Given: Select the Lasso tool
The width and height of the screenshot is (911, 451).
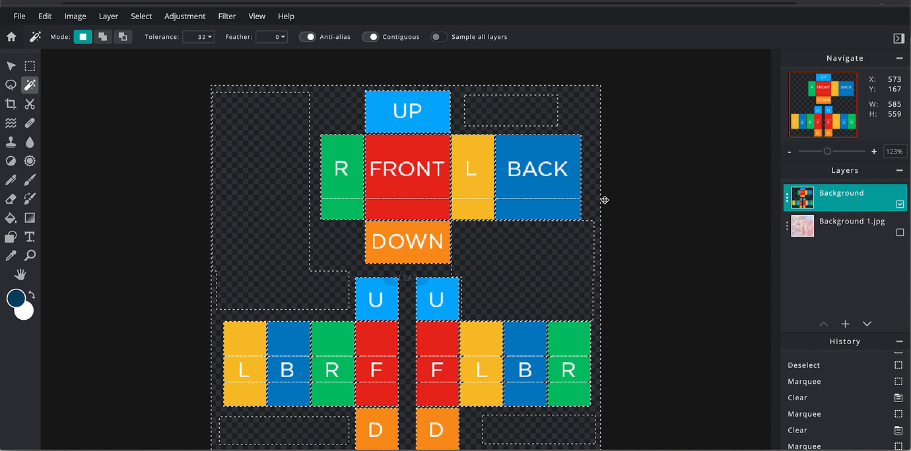Looking at the screenshot, I should 11,85.
